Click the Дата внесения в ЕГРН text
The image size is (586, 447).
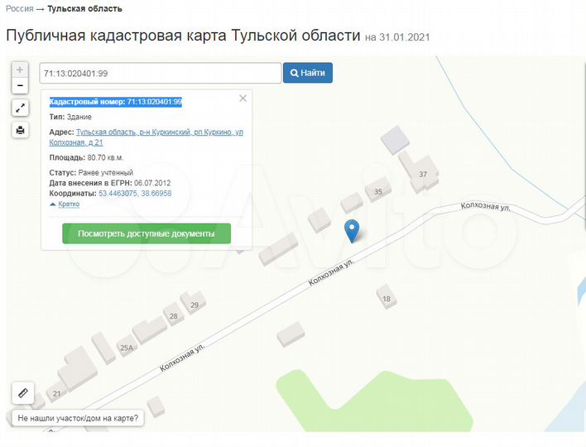point(110,183)
